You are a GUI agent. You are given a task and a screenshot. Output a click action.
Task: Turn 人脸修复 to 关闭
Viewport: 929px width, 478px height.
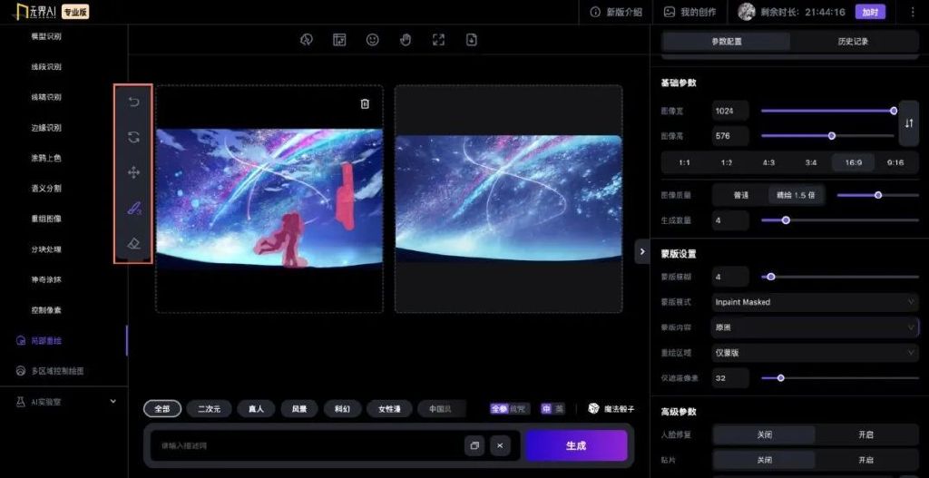click(764, 434)
